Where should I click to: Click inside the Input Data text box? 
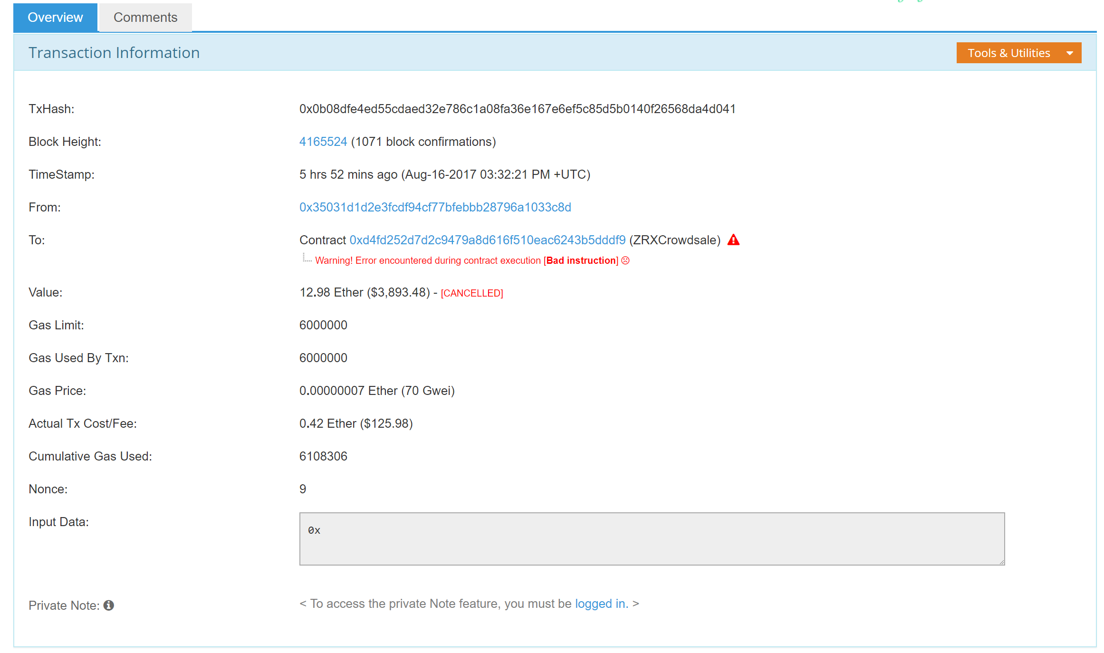[651, 539]
